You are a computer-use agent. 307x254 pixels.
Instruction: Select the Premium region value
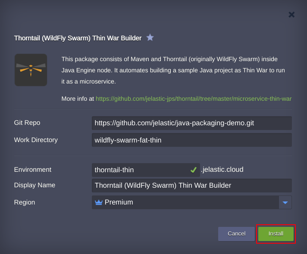click(119, 202)
